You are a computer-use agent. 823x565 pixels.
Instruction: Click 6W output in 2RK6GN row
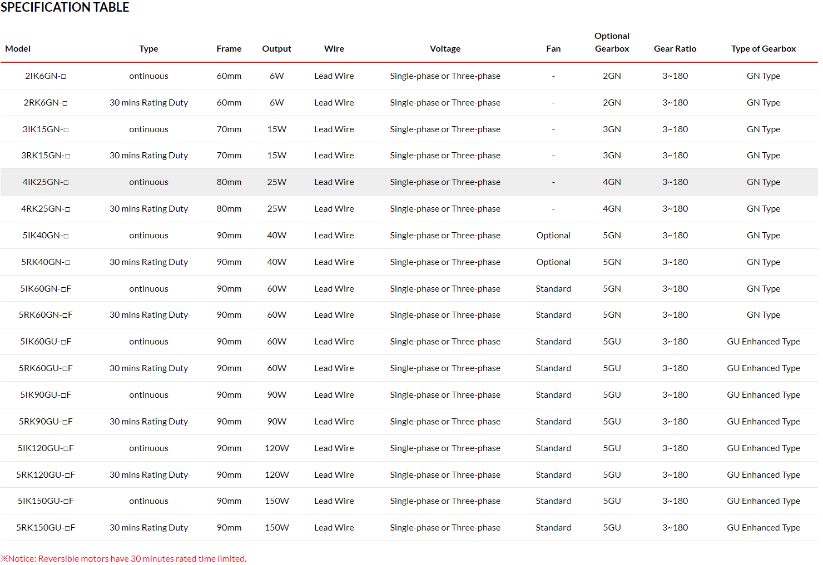[277, 103]
